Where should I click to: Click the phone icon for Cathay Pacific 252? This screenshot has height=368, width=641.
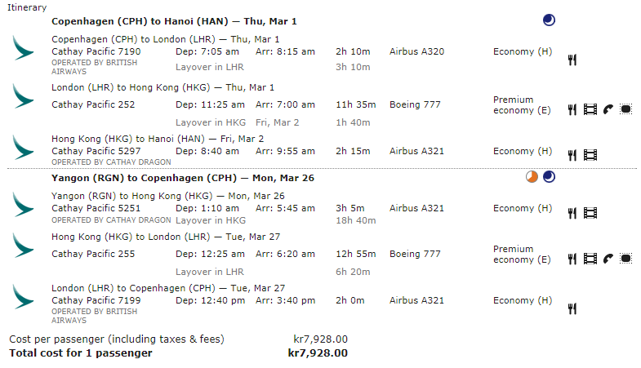tap(608, 109)
